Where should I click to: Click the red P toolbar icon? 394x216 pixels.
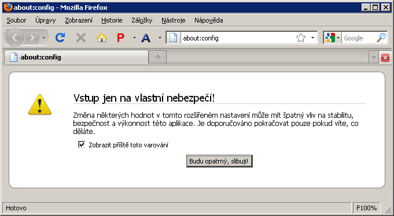tap(121, 38)
